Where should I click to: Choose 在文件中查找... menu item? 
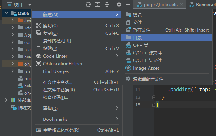pos(77,82)
